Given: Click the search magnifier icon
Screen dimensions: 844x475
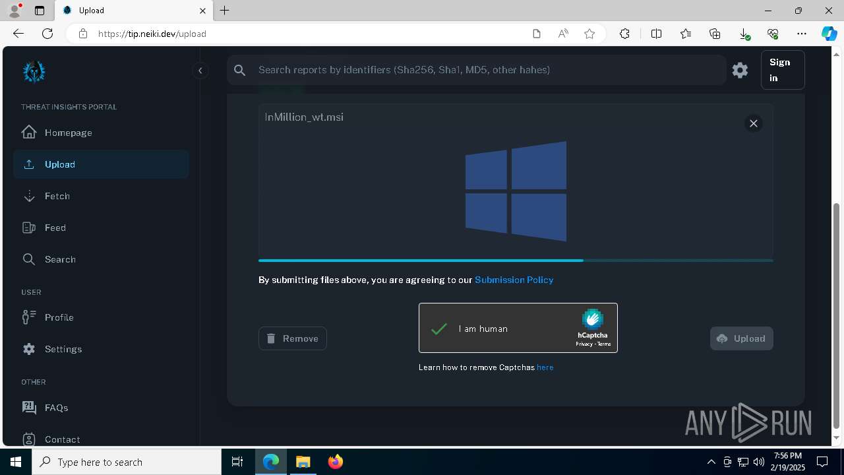Looking at the screenshot, I should click(240, 70).
